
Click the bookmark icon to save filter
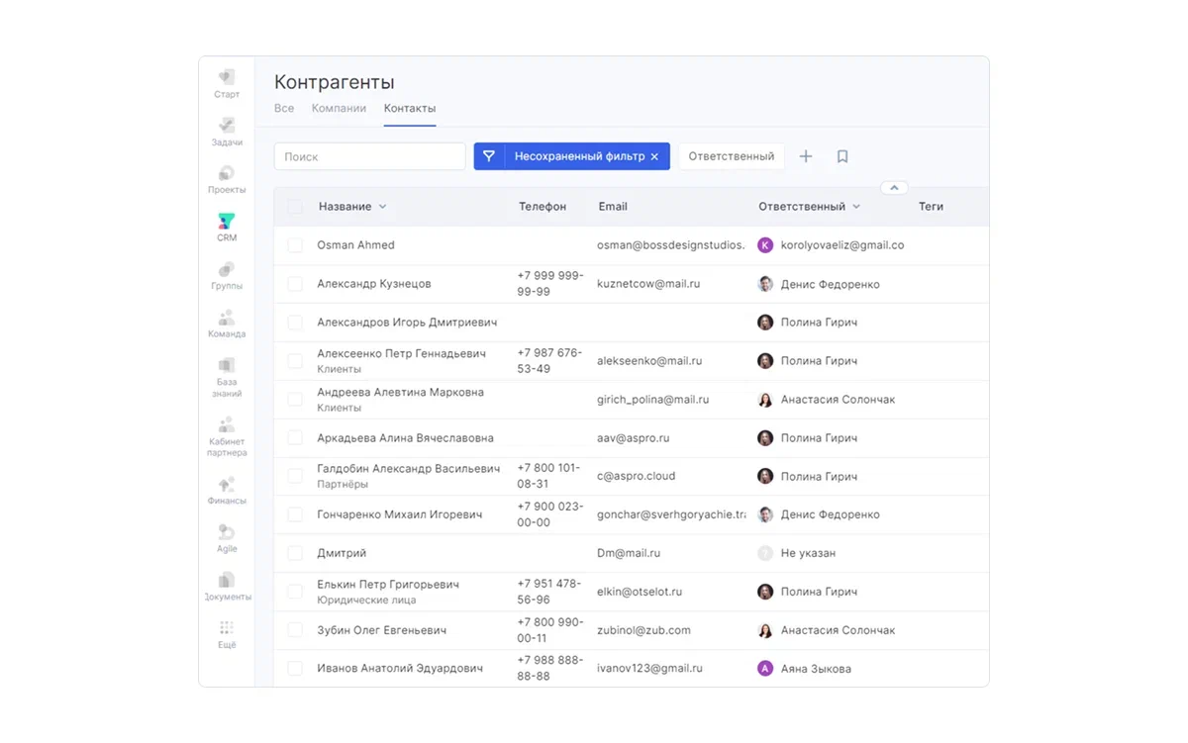[842, 156]
